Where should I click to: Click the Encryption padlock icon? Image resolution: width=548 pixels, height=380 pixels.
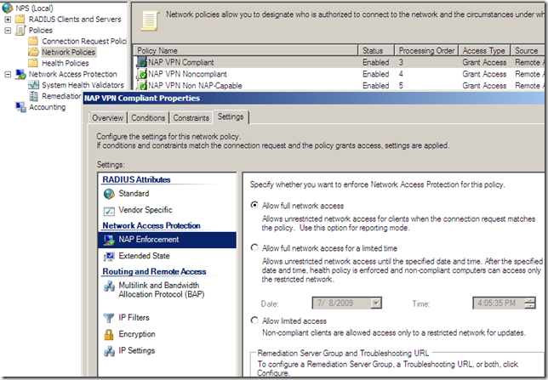click(x=109, y=334)
